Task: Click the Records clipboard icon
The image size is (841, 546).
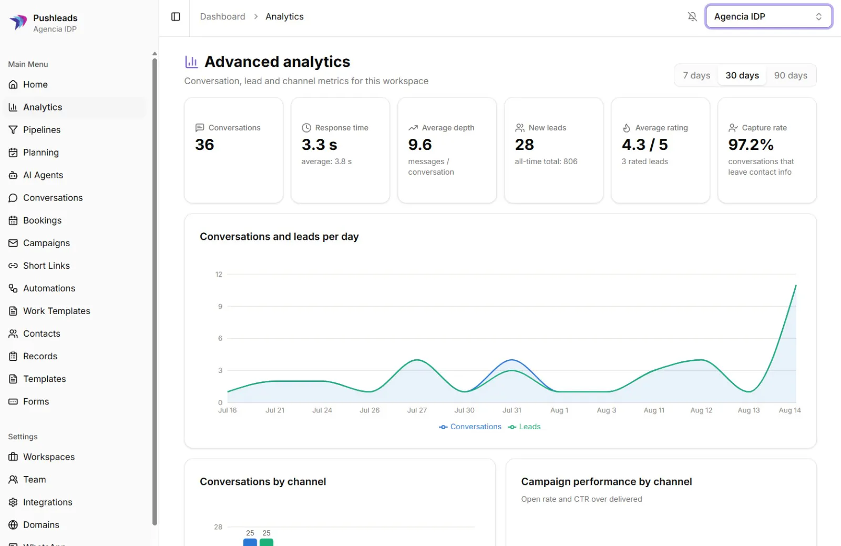Action: [13, 356]
